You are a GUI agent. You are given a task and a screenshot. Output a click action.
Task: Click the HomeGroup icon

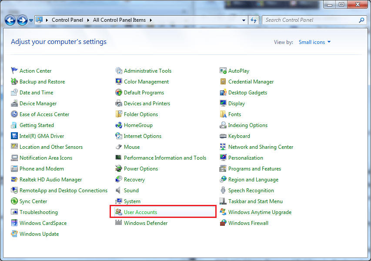click(x=119, y=125)
